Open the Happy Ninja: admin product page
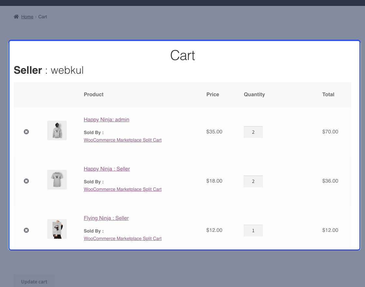 [106, 119]
